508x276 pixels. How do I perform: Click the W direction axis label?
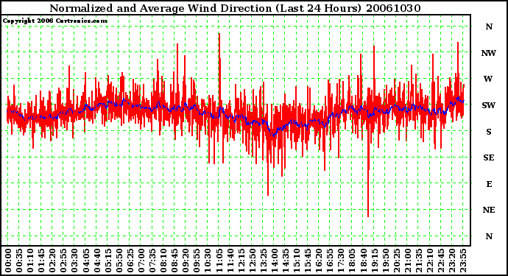(488, 79)
